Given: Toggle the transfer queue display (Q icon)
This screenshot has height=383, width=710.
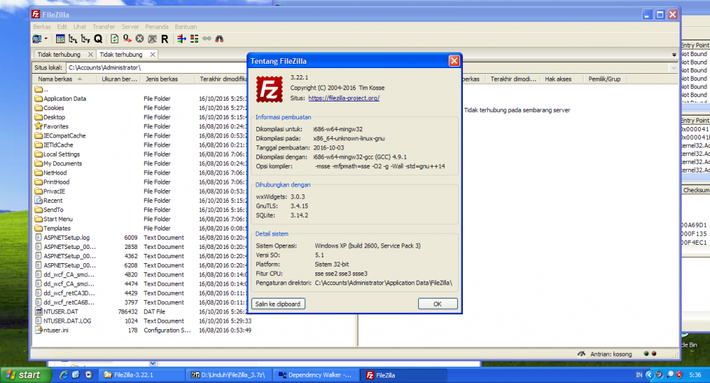Looking at the screenshot, I should pos(98,39).
